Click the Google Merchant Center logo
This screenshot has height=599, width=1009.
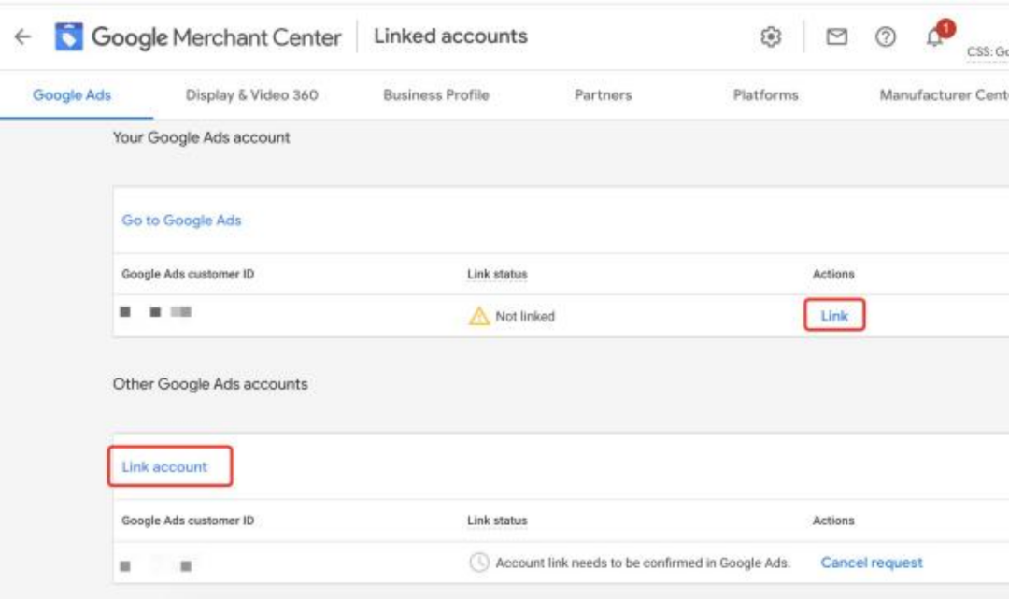69,37
